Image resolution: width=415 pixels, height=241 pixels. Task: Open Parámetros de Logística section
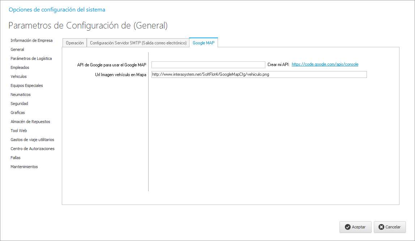pos(31,58)
